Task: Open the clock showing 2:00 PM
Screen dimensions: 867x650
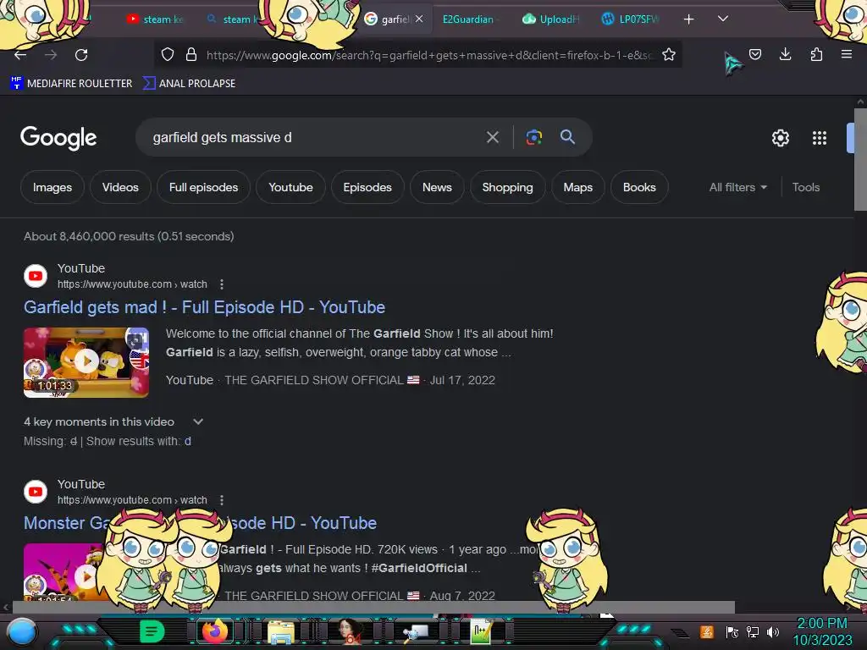Action: [822, 631]
